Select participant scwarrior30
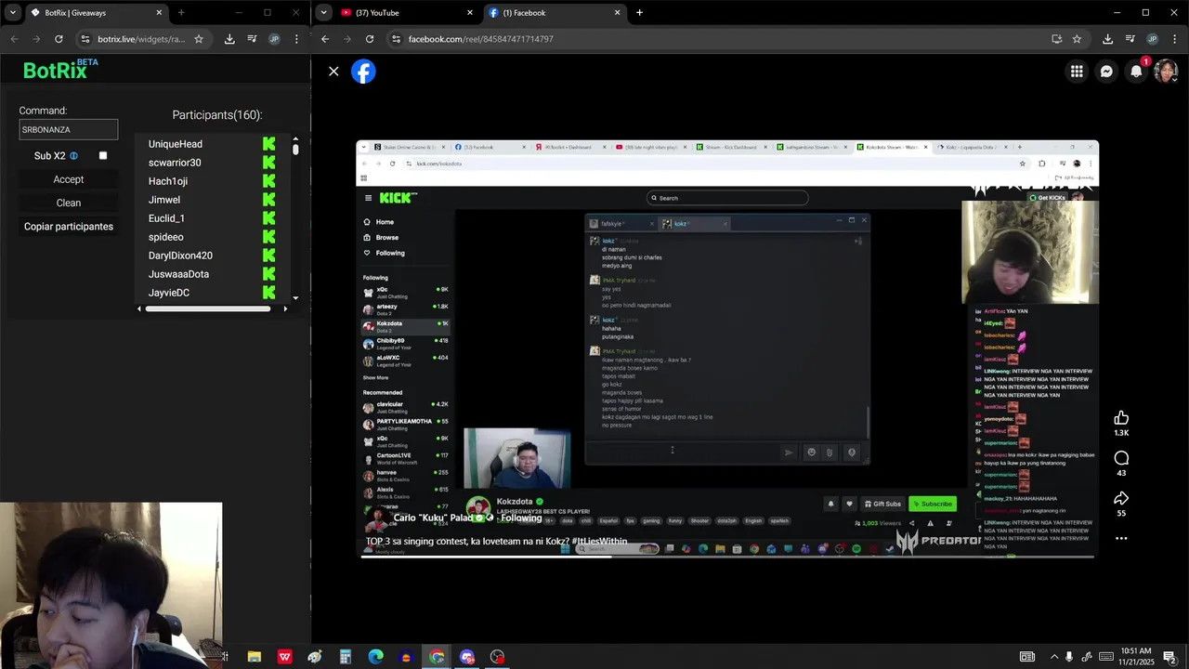This screenshot has width=1189, height=669. [175, 163]
